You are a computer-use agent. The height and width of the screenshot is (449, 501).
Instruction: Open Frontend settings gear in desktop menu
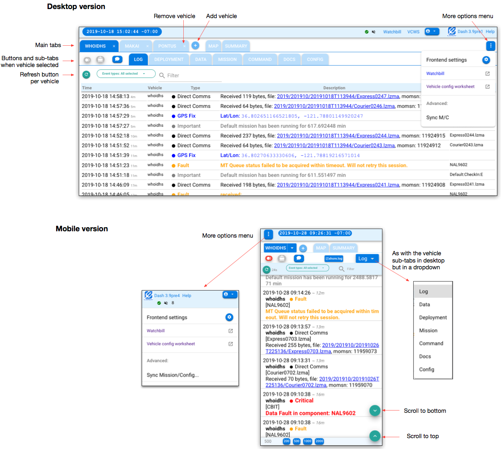click(486, 60)
